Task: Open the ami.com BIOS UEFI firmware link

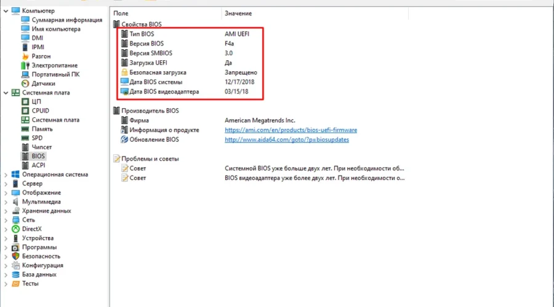Action: click(291, 130)
